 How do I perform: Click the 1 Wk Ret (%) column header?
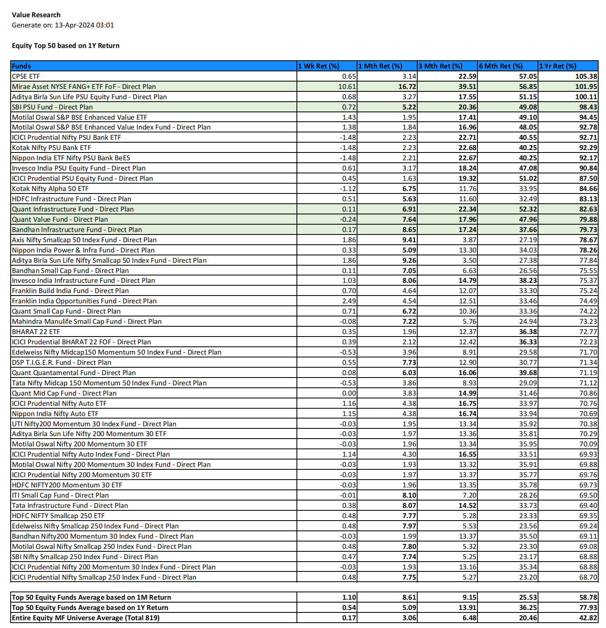click(x=327, y=66)
